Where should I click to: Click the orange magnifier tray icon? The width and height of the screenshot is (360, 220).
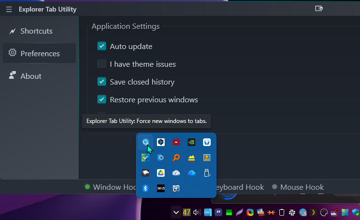point(176,158)
